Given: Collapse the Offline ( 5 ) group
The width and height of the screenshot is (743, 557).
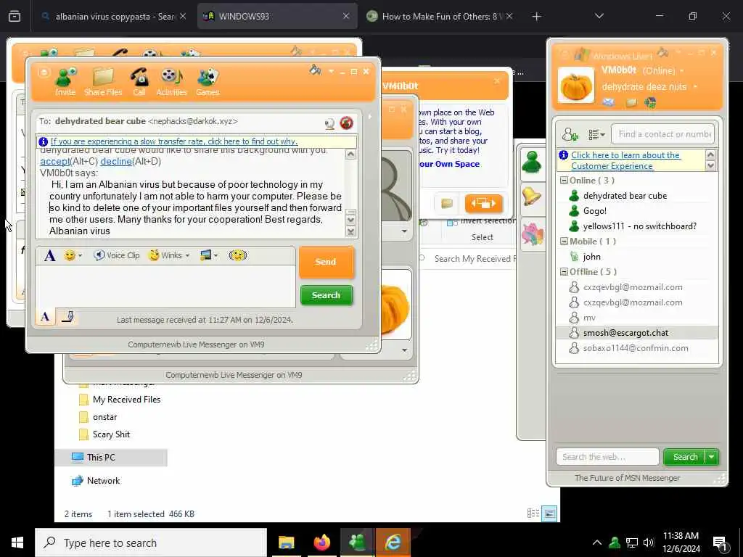Looking at the screenshot, I should point(564,272).
